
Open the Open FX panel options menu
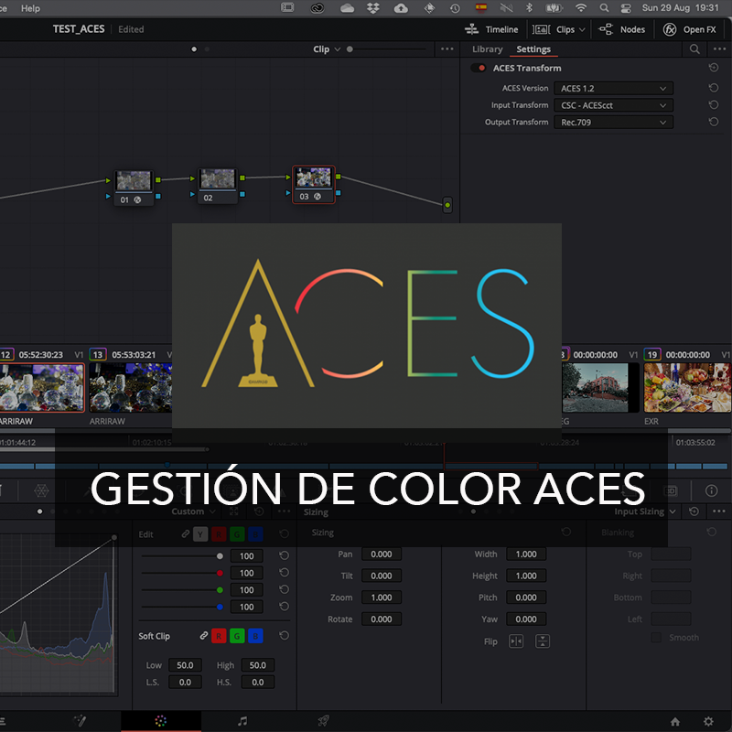point(719,48)
